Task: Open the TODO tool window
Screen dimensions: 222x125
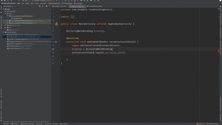Action: [6, 124]
